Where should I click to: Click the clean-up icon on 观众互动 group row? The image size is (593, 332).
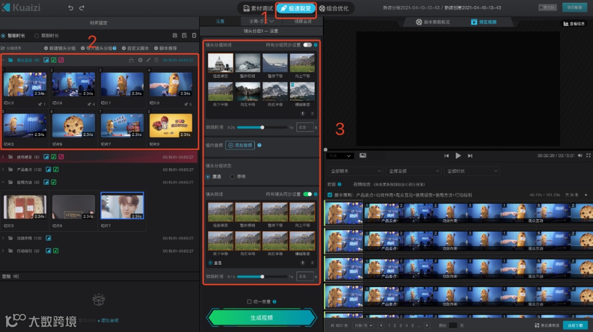(x=131, y=60)
